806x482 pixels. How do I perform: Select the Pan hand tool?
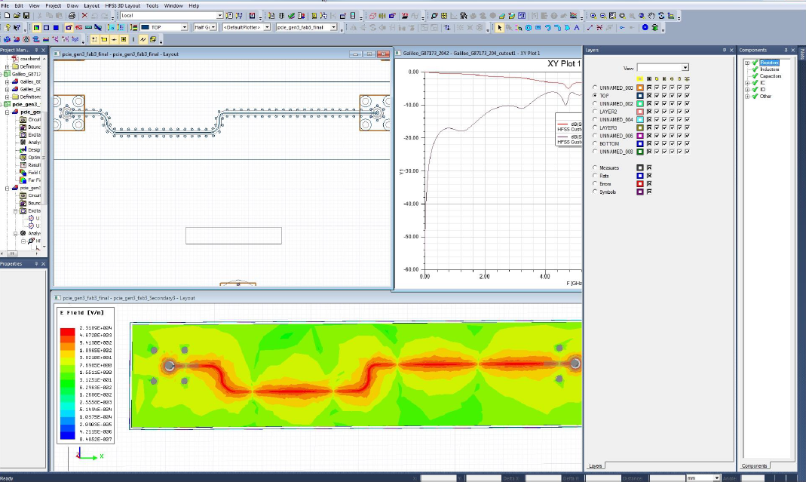[x=651, y=16]
